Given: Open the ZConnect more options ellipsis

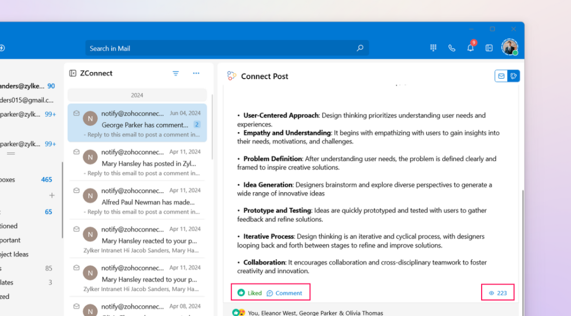Looking at the screenshot, I should (x=196, y=73).
